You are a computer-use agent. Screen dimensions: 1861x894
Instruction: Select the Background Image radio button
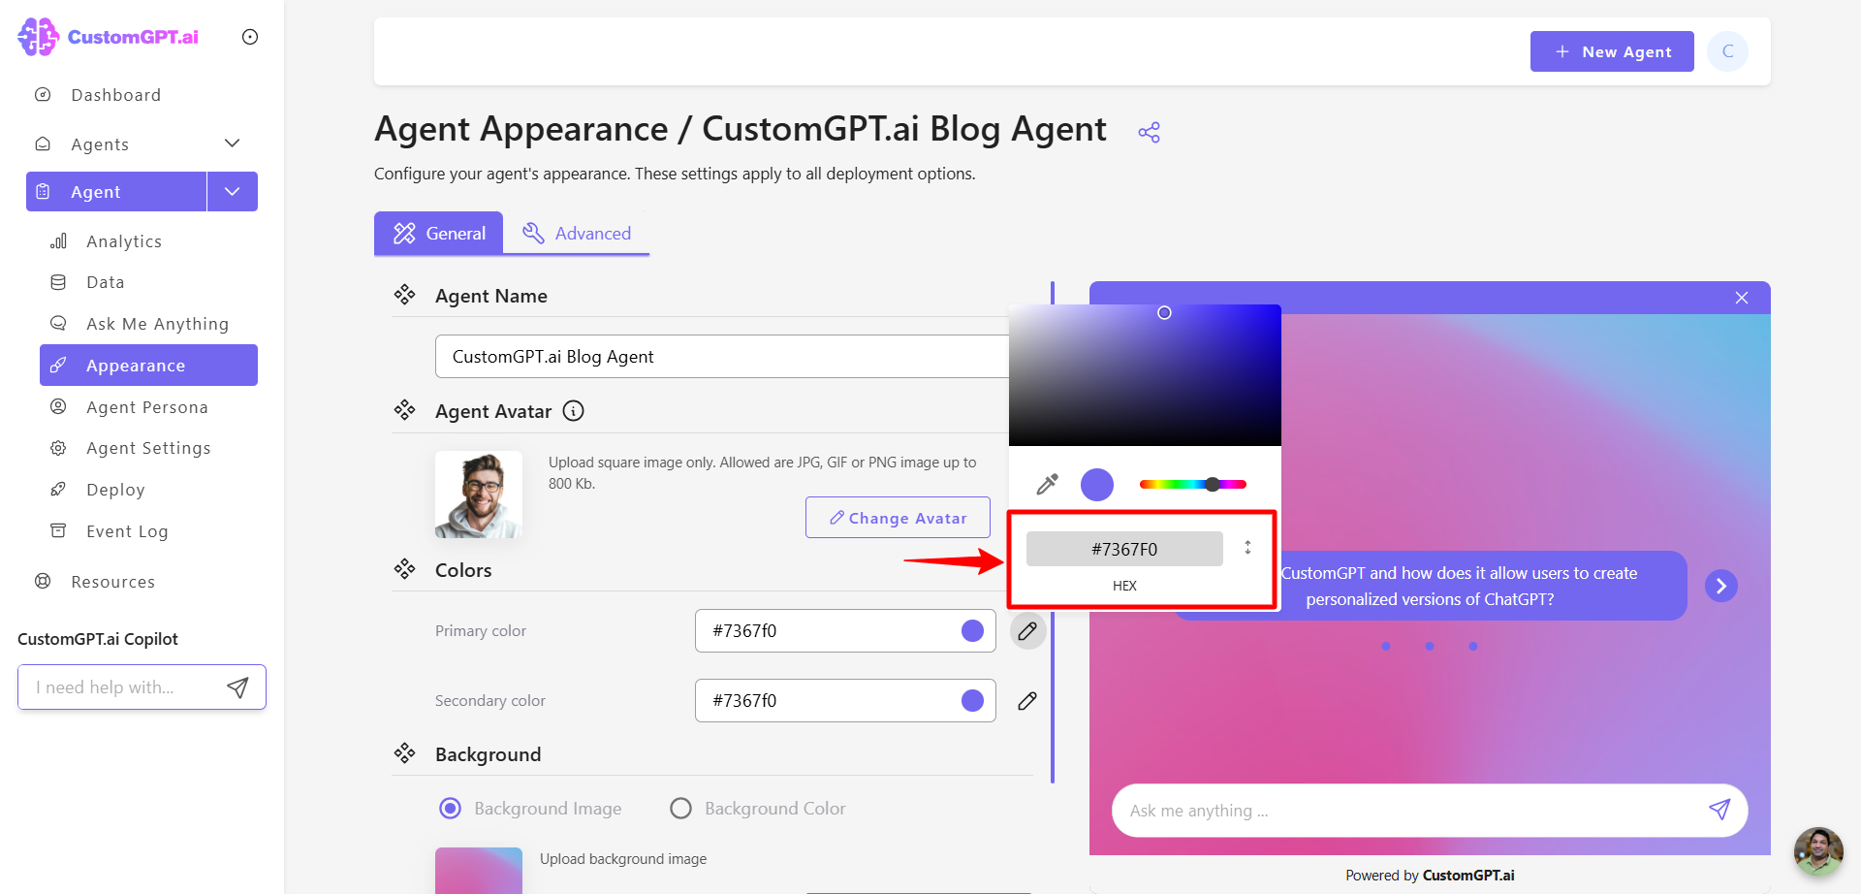coord(451,809)
